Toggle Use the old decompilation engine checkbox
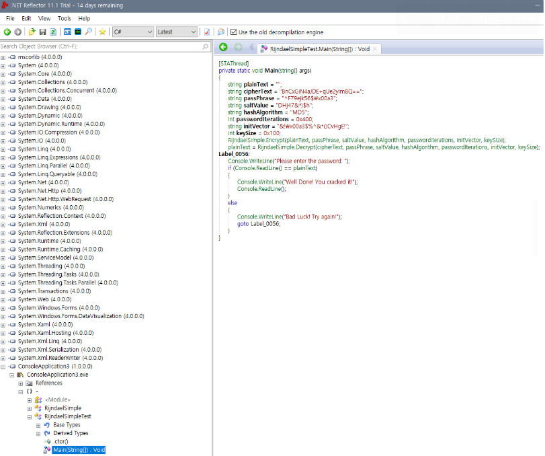 pyautogui.click(x=234, y=32)
